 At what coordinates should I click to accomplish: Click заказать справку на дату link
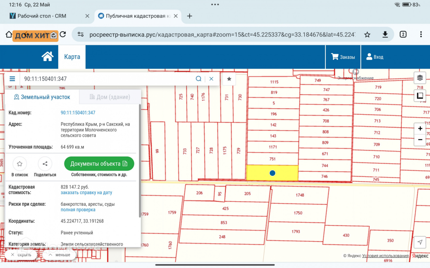click(86, 193)
